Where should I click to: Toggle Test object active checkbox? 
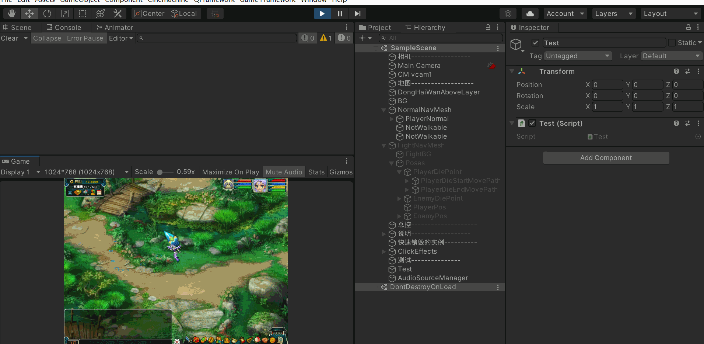pos(536,43)
